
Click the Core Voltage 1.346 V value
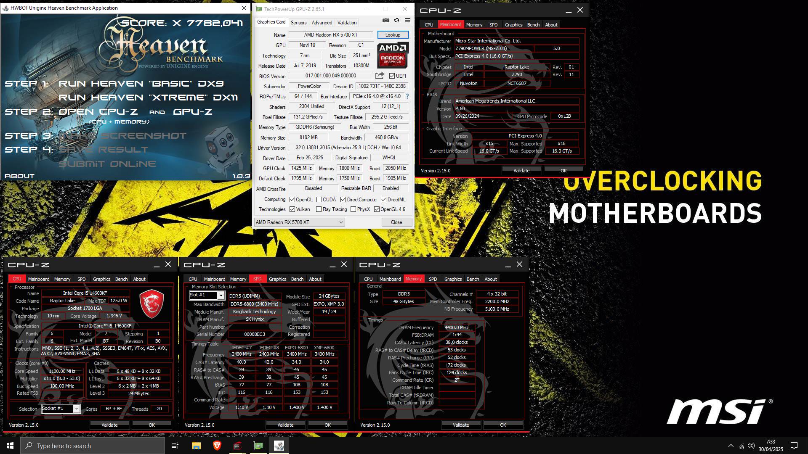[x=114, y=316]
